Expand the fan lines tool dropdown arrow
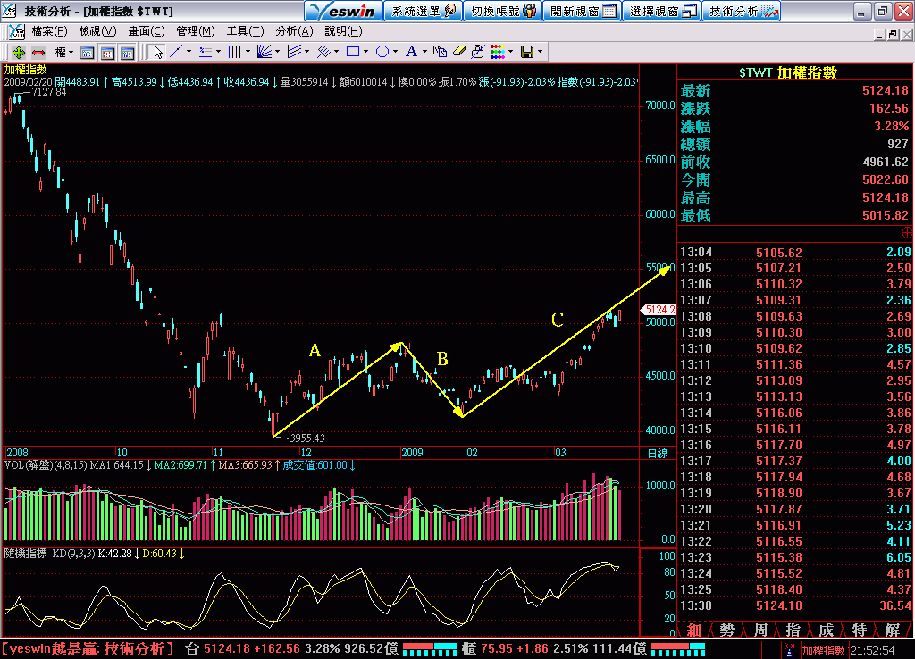Image resolution: width=915 pixels, height=659 pixels. click(277, 52)
